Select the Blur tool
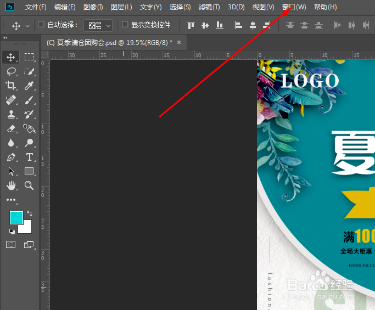The height and width of the screenshot is (310, 375). (x=11, y=143)
